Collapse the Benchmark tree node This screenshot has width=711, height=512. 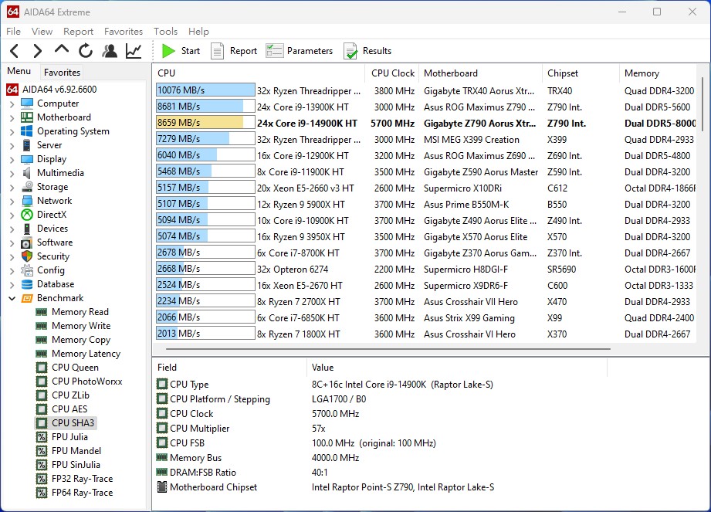12,298
